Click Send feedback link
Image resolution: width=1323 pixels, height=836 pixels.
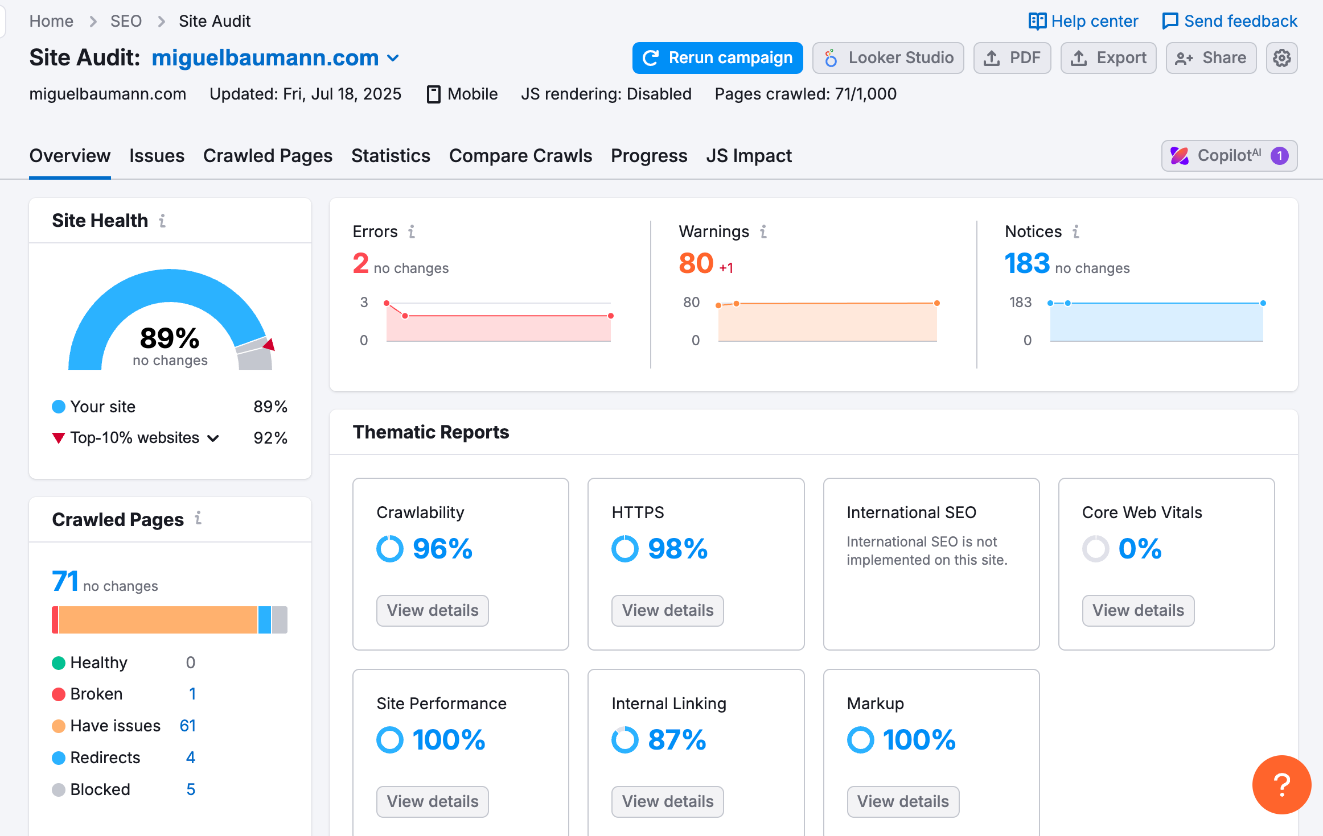[1230, 21]
